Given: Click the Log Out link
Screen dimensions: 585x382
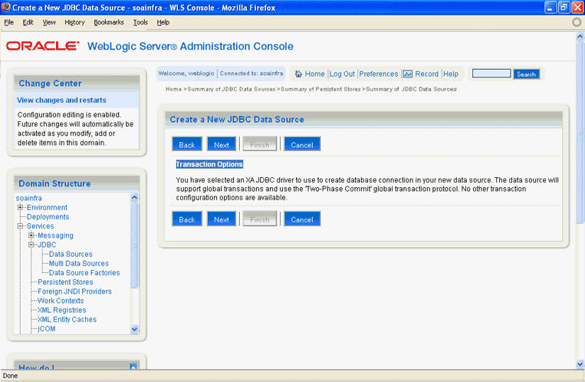Looking at the screenshot, I should 342,74.
